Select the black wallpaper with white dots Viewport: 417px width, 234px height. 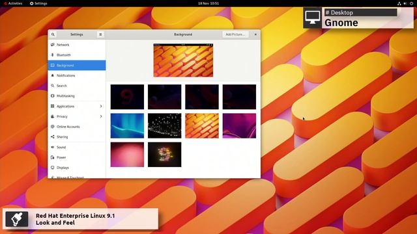(165, 125)
